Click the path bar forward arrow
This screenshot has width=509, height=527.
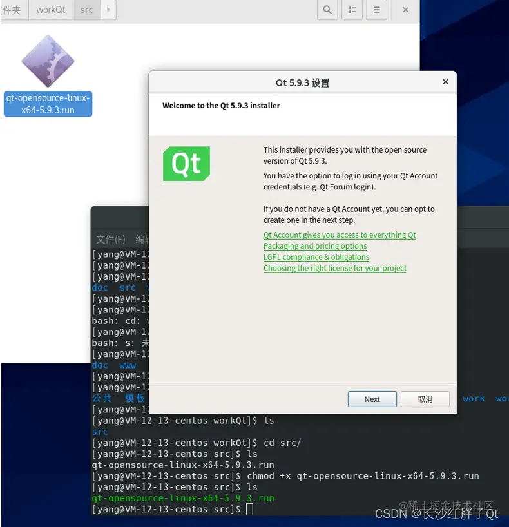108,10
